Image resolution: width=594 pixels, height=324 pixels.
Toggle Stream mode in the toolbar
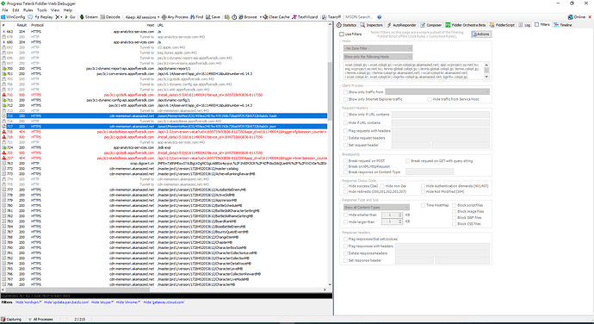[89, 17]
